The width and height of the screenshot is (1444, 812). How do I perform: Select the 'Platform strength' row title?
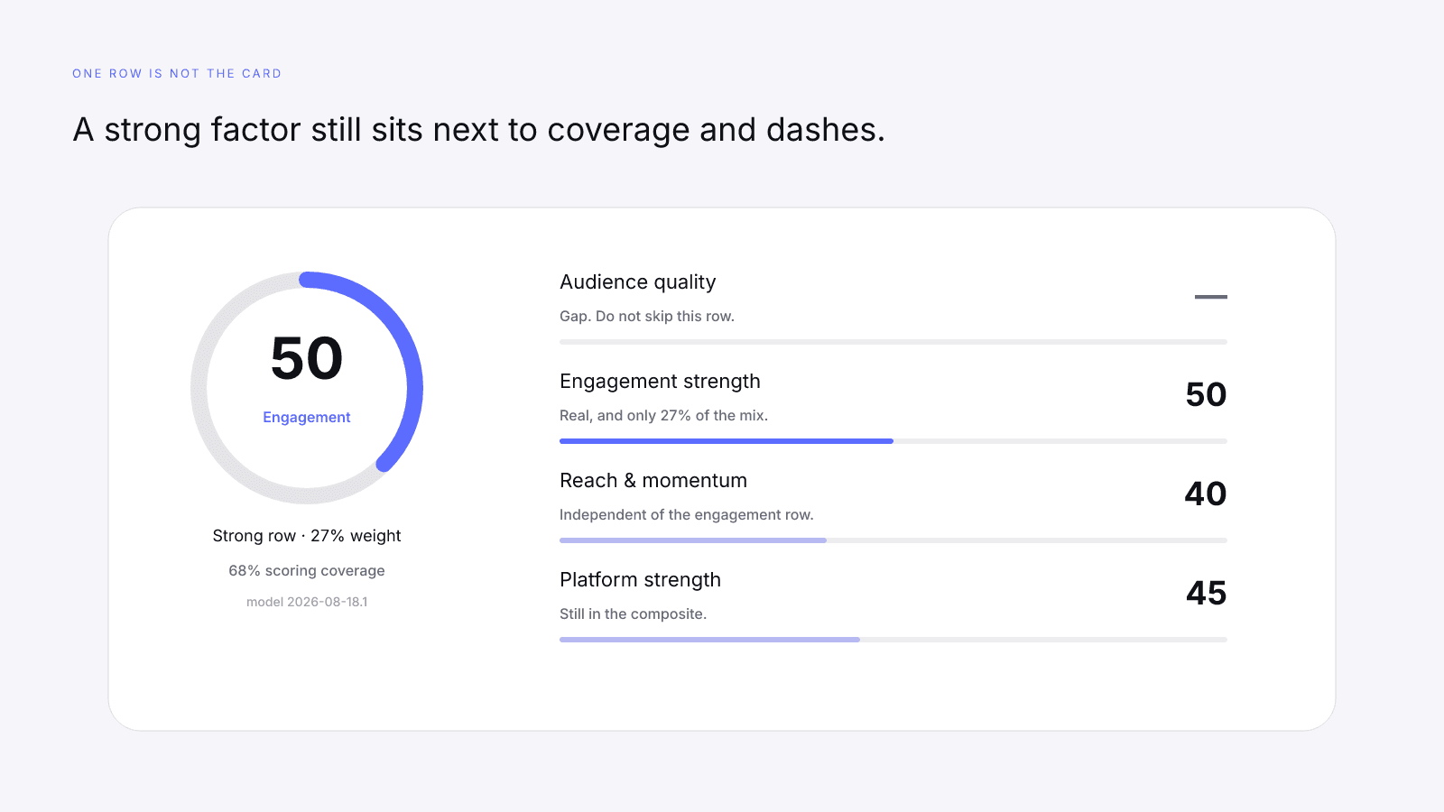641,580
